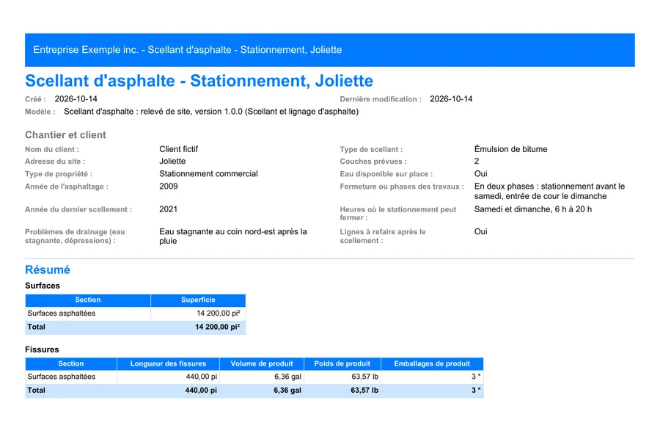The width and height of the screenshot is (660, 431).
Task: Select the 'En deux phases' closure description
Action: (x=549, y=192)
